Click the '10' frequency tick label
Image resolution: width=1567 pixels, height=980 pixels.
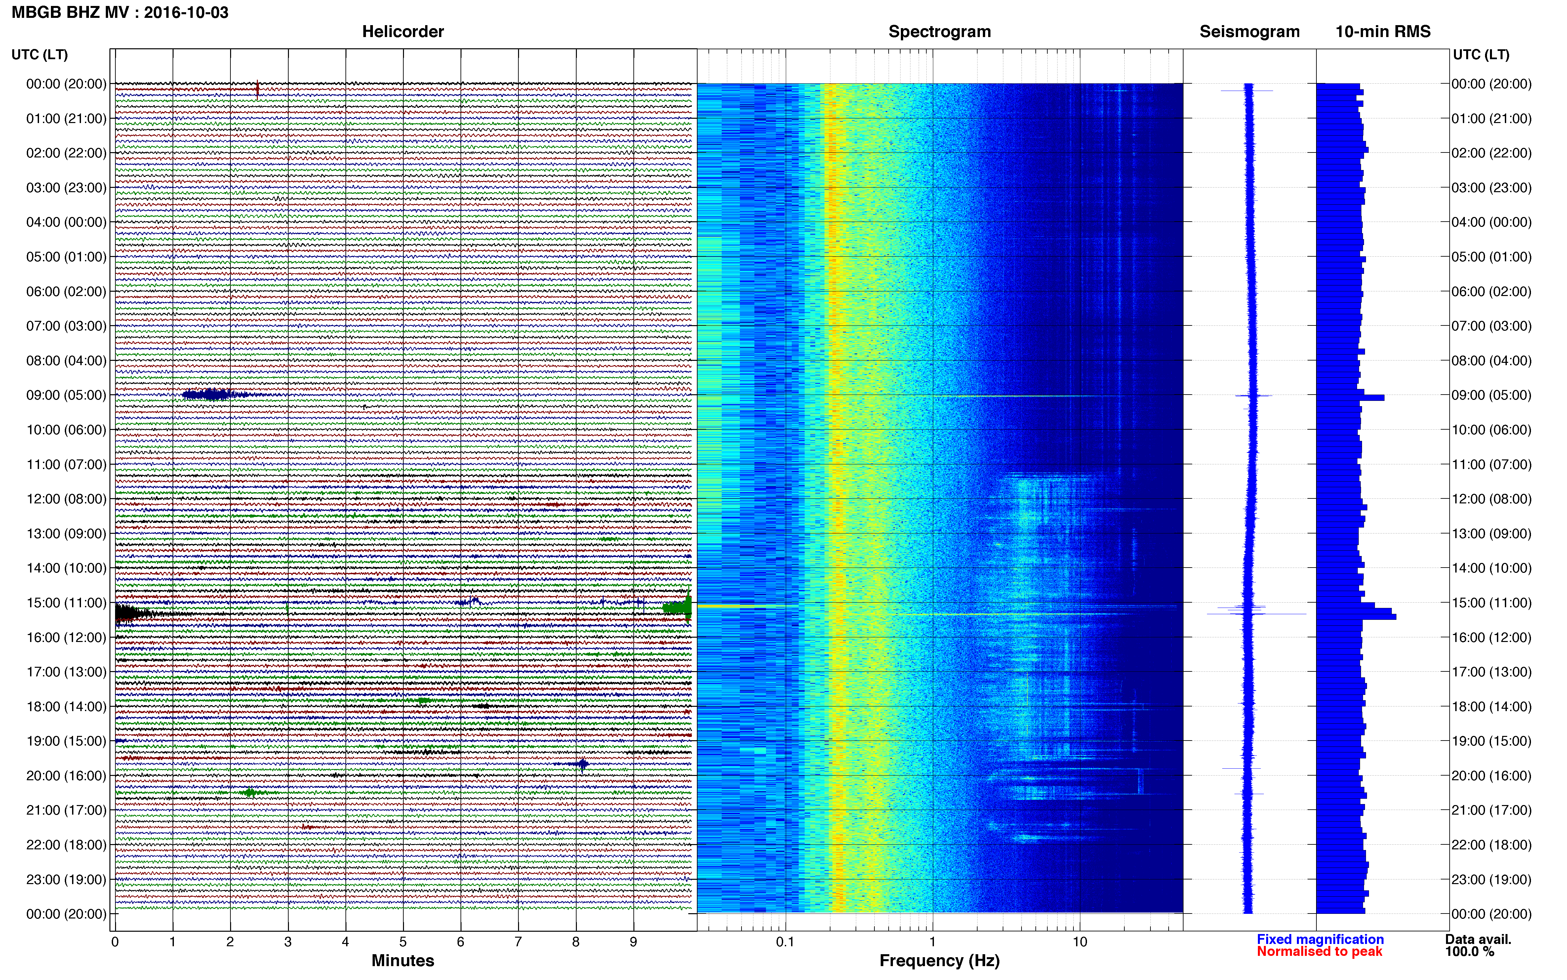pyautogui.click(x=1080, y=942)
